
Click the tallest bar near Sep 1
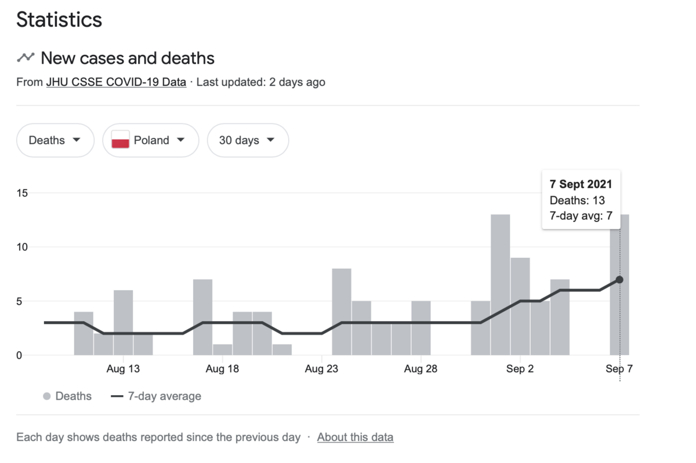point(501,284)
